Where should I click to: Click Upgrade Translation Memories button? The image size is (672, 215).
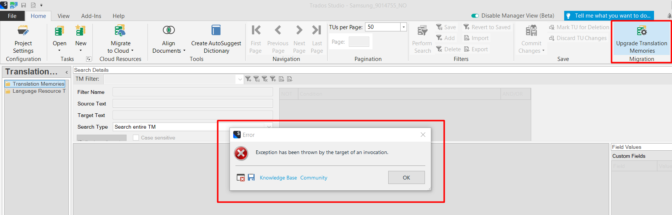point(642,39)
